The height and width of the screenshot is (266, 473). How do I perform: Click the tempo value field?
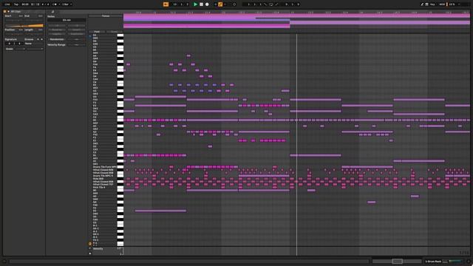tap(25, 4)
